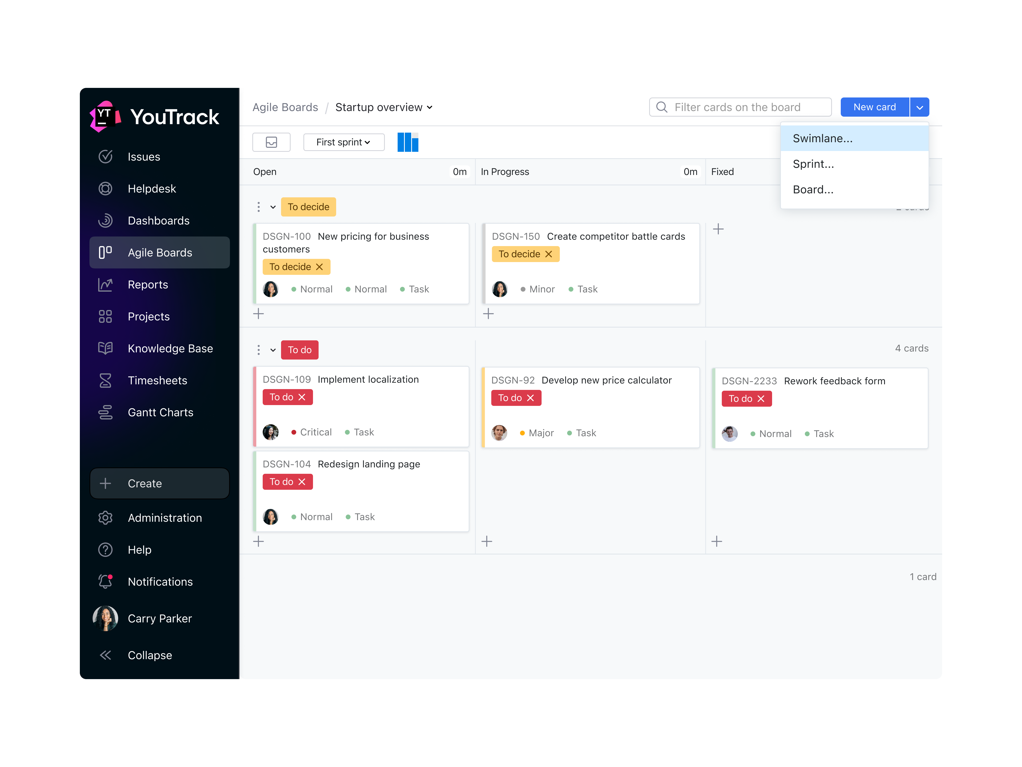Image resolution: width=1022 pixels, height=767 pixels.
Task: Open the First sprint dropdown
Action: tap(344, 142)
